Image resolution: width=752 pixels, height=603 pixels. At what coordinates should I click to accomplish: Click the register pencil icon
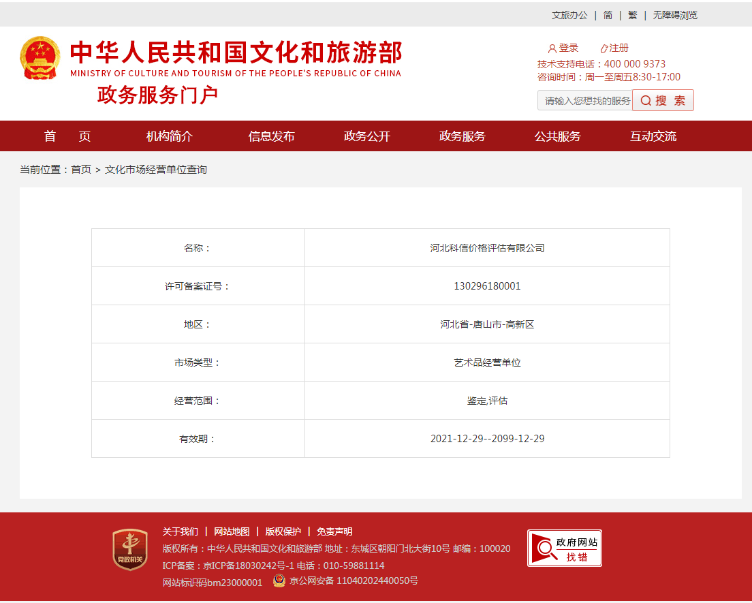point(604,48)
